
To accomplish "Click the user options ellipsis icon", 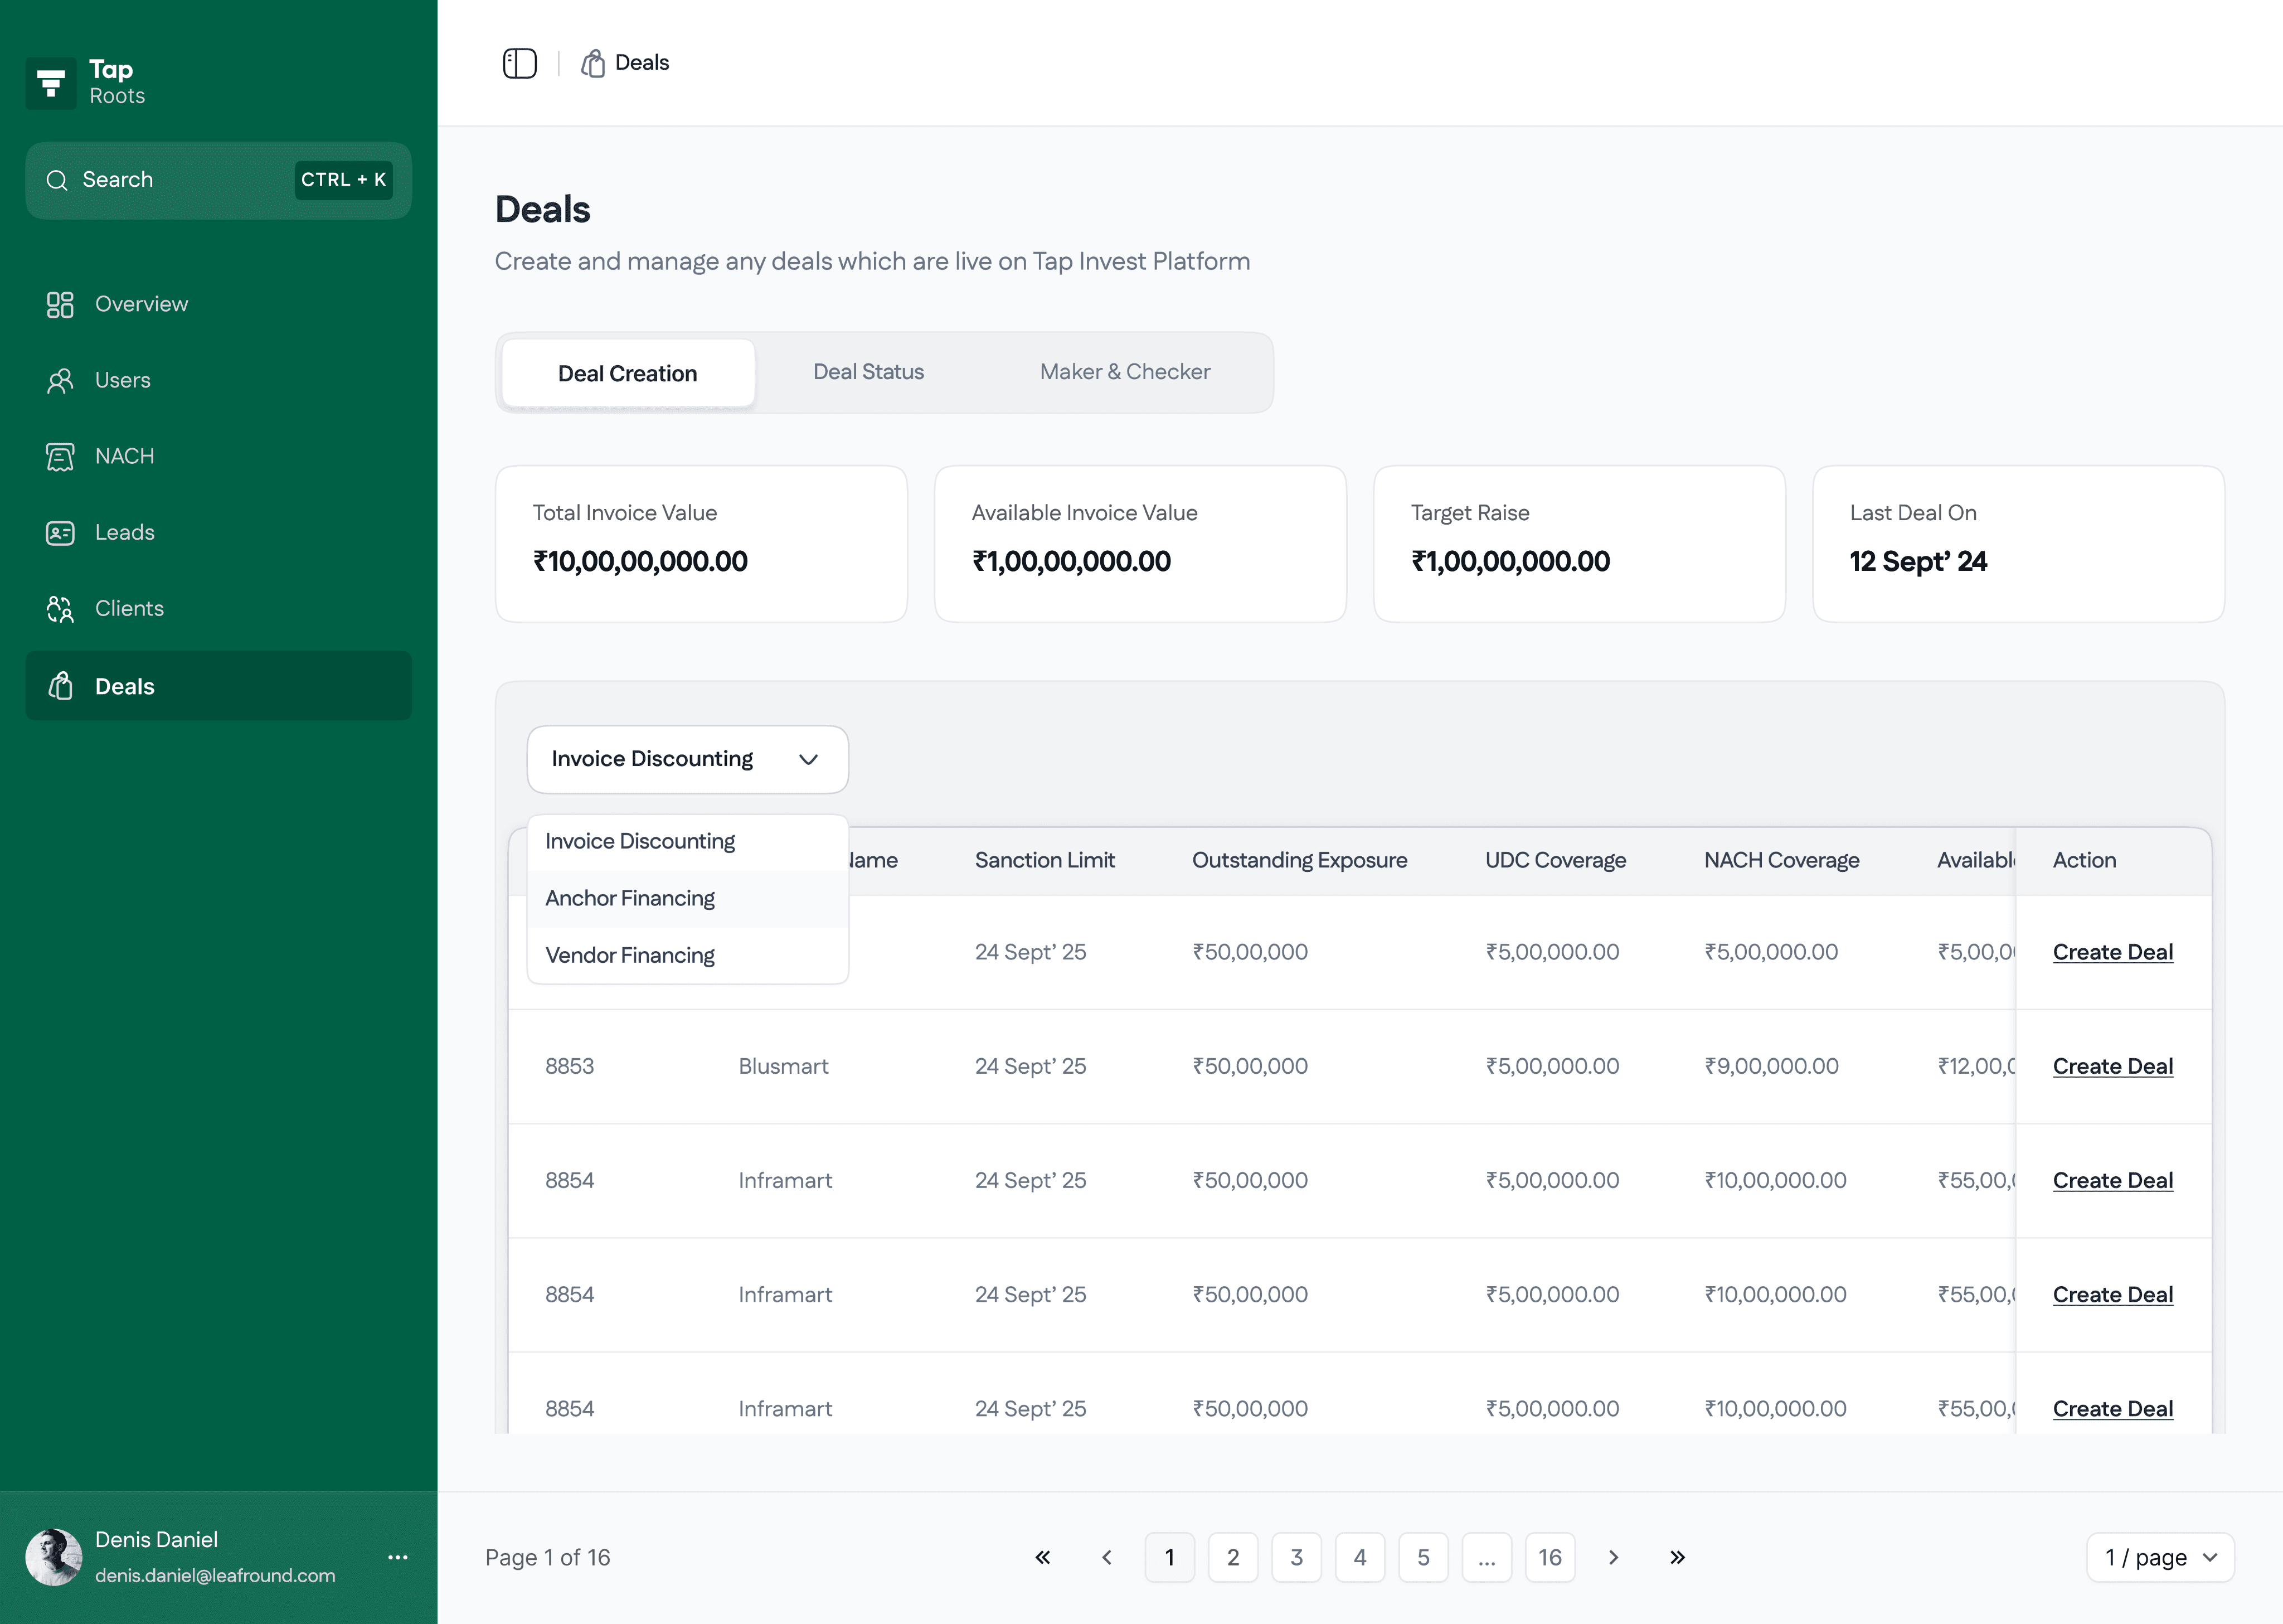I will 398,1557.
